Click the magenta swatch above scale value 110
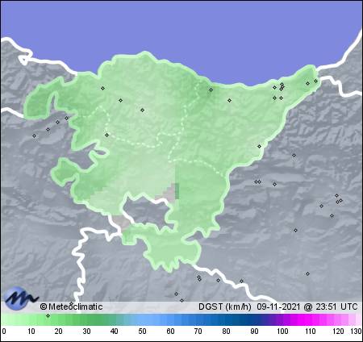The width and height of the screenshot is (363, 342). point(310,320)
